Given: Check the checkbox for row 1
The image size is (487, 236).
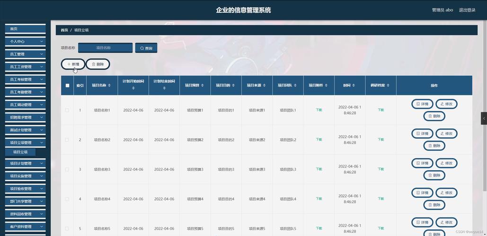Looking at the screenshot, I should tap(67, 110).
